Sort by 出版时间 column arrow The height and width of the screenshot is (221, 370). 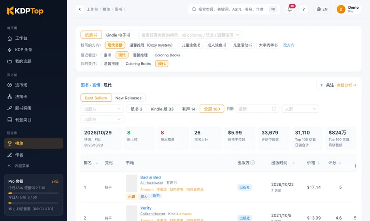294,163
